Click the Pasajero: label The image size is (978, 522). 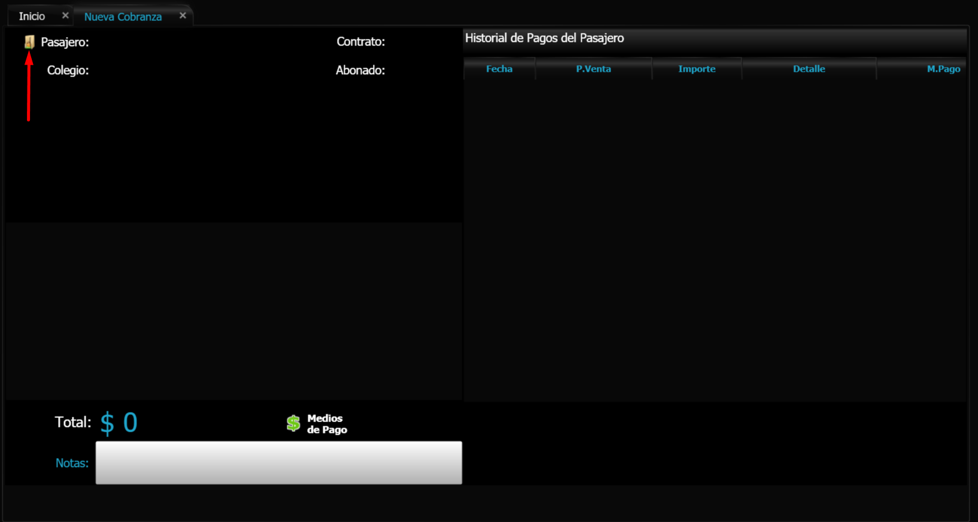[65, 42]
